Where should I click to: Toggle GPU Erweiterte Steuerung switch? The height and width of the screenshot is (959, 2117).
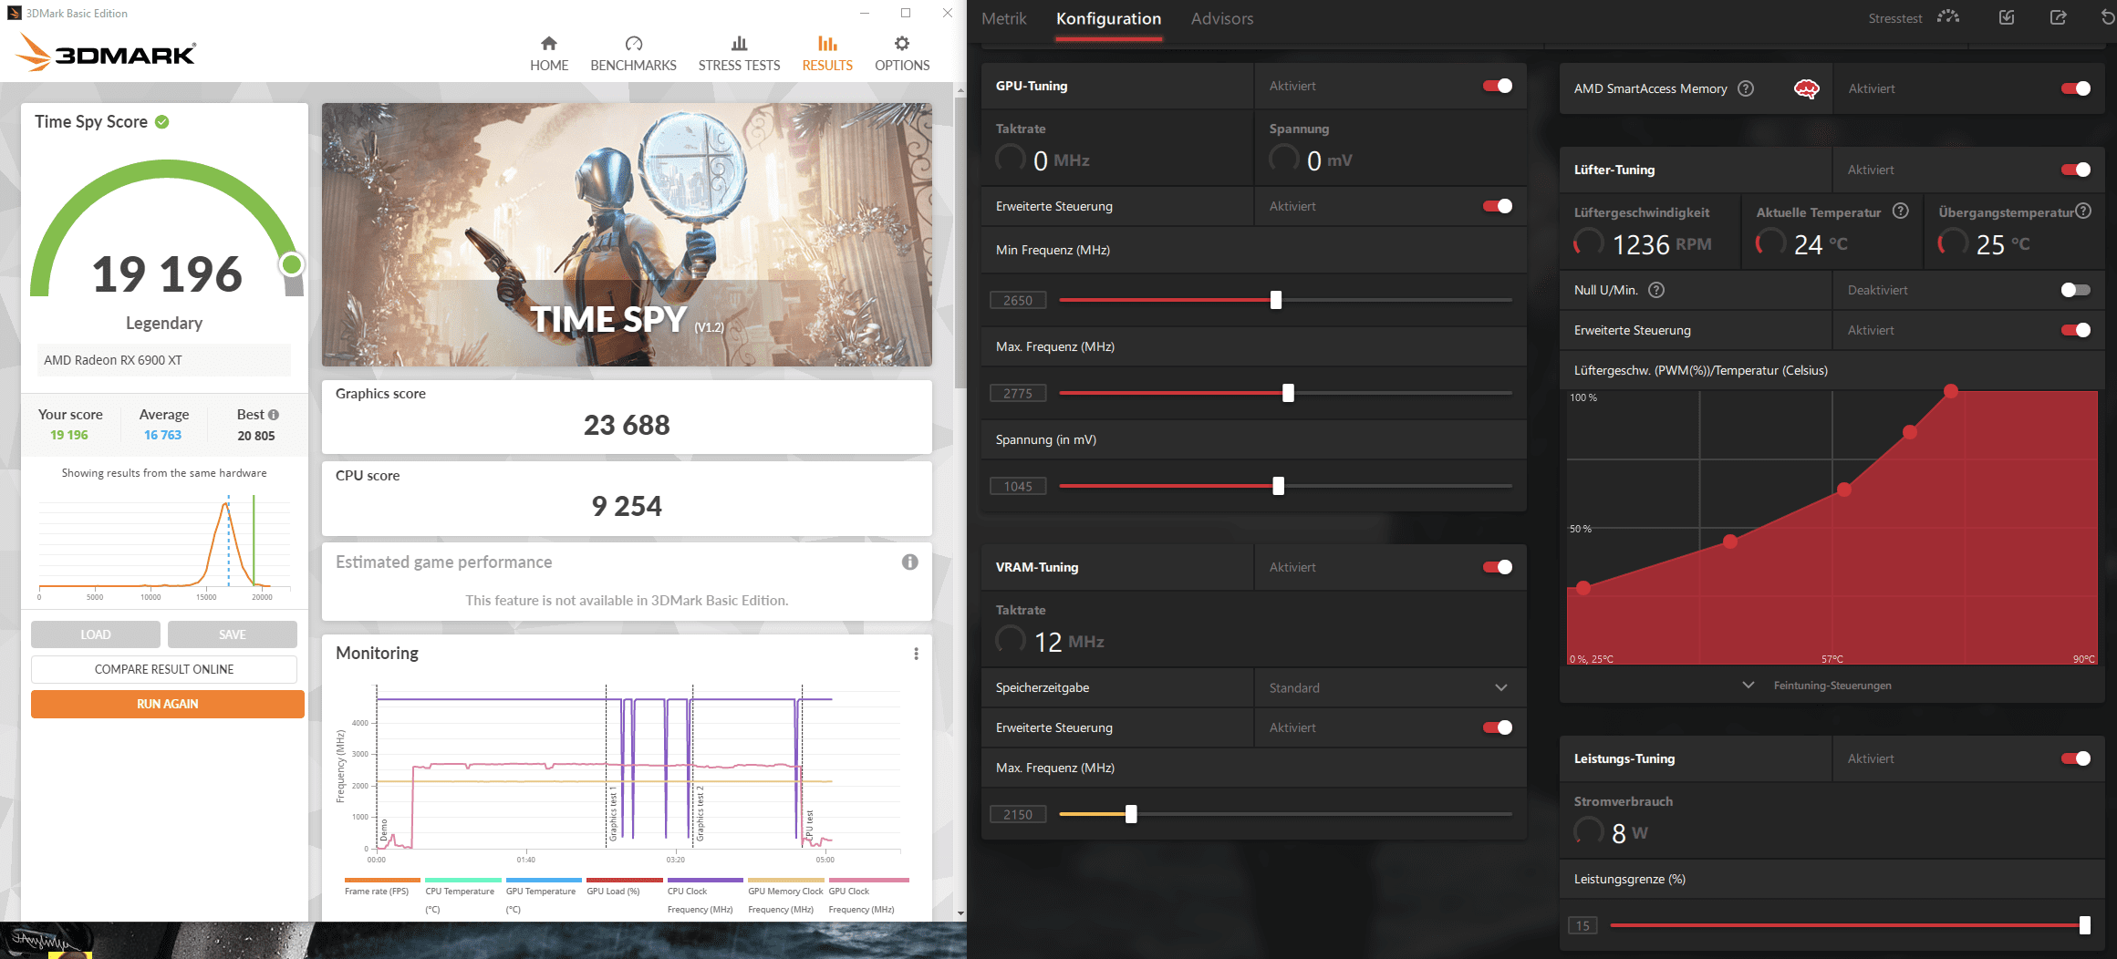(x=1498, y=206)
